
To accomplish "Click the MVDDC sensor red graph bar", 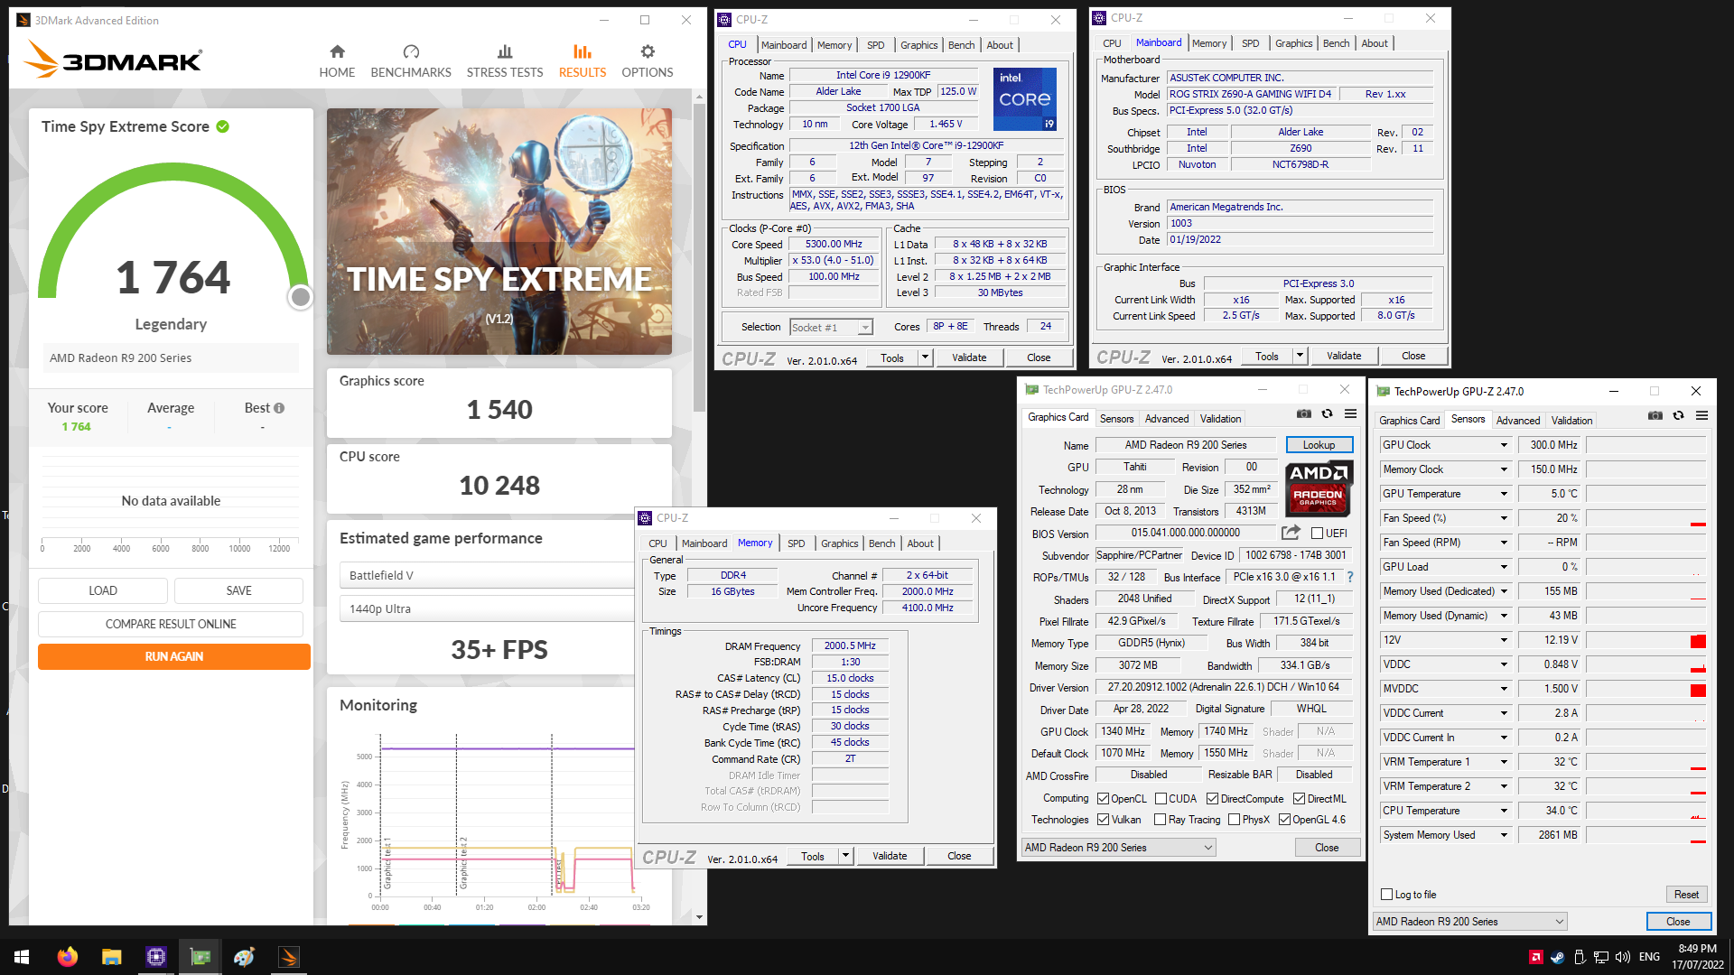I will pyautogui.click(x=1698, y=690).
